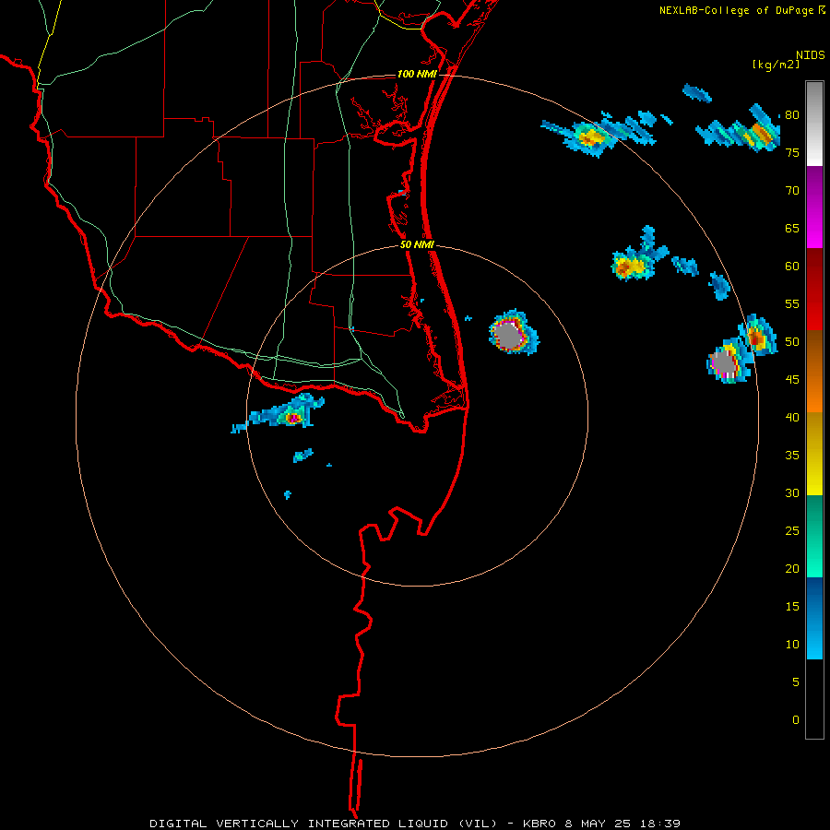Click the red segment of the color bar
830x830 pixels.
(x=814, y=289)
